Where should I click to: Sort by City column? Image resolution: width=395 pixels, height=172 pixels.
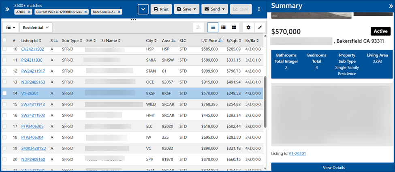pyautogui.click(x=152, y=40)
